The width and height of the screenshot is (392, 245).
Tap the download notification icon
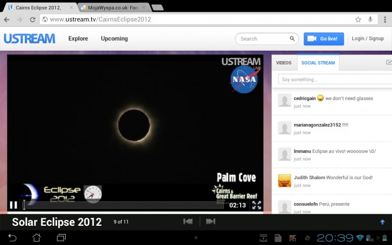[263, 238]
